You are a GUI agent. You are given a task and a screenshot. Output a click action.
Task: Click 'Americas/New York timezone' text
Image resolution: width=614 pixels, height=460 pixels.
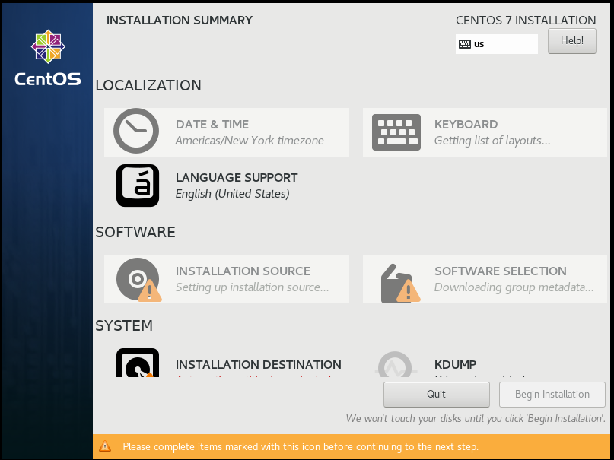click(x=250, y=141)
